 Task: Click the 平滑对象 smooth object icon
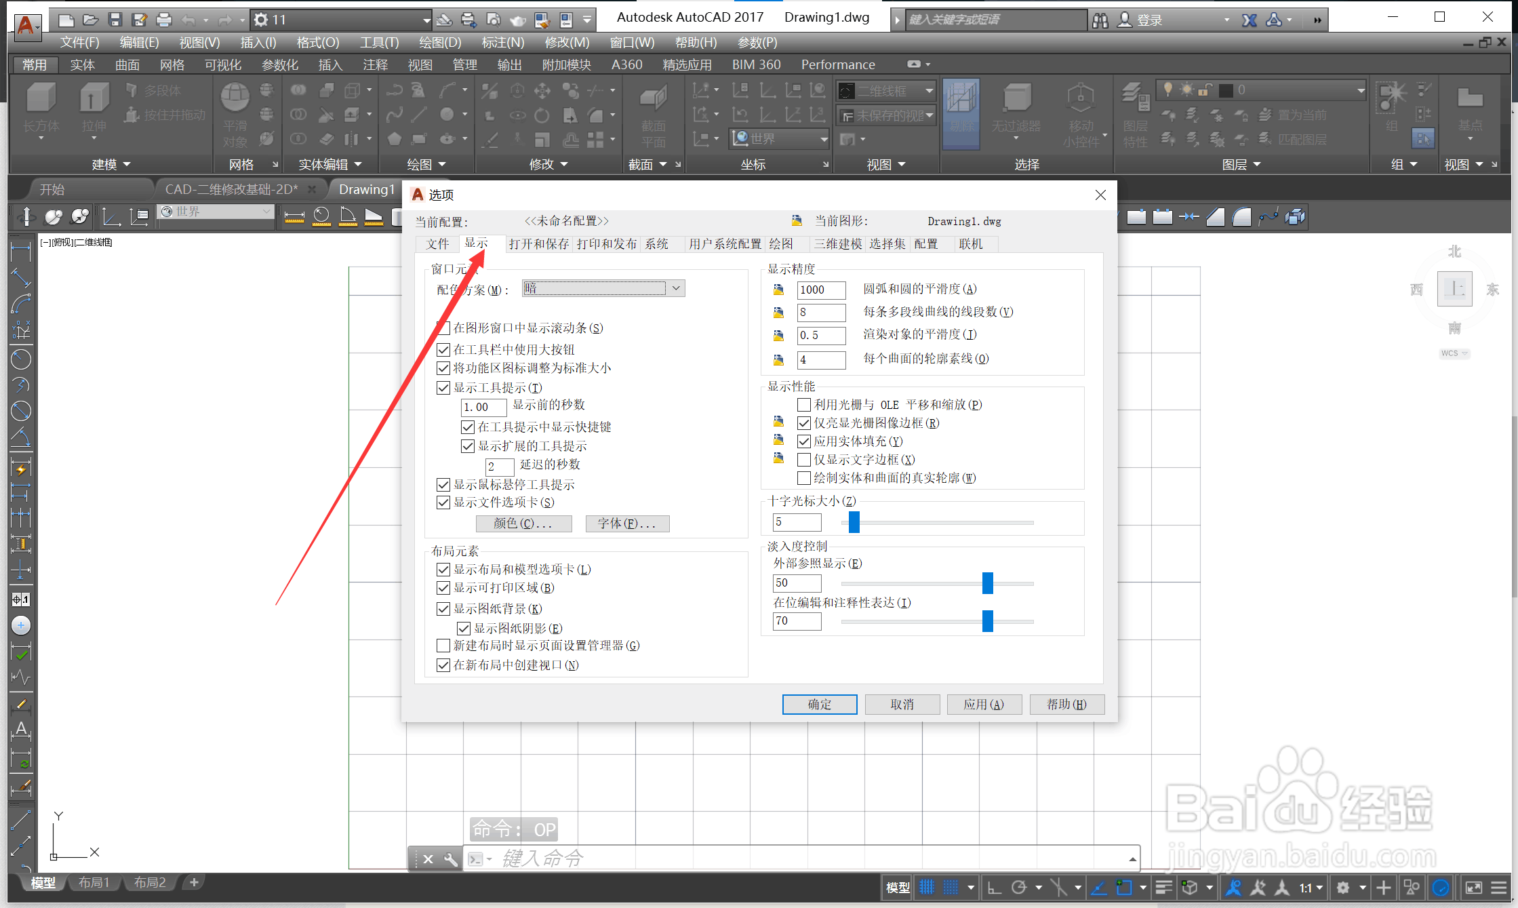tap(235, 114)
